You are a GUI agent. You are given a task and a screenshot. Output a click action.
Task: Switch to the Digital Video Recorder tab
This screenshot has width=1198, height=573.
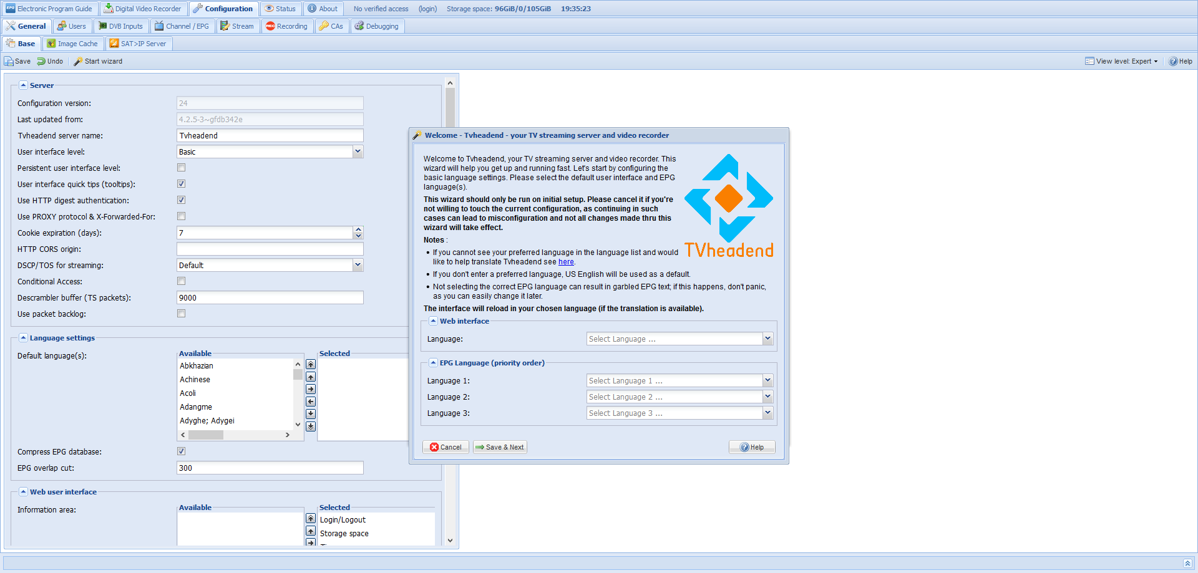(143, 9)
